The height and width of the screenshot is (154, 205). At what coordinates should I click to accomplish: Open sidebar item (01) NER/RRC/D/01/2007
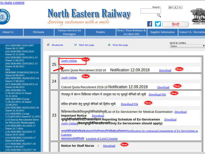[19, 47]
